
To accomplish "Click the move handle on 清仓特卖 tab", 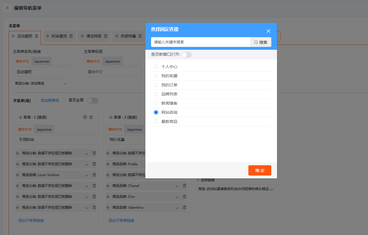I will (x=82, y=36).
